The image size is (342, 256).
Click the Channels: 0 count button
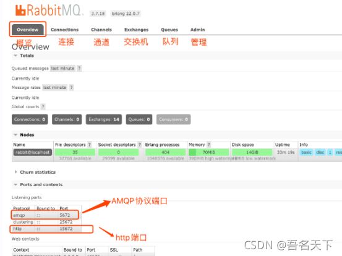tap(67, 119)
